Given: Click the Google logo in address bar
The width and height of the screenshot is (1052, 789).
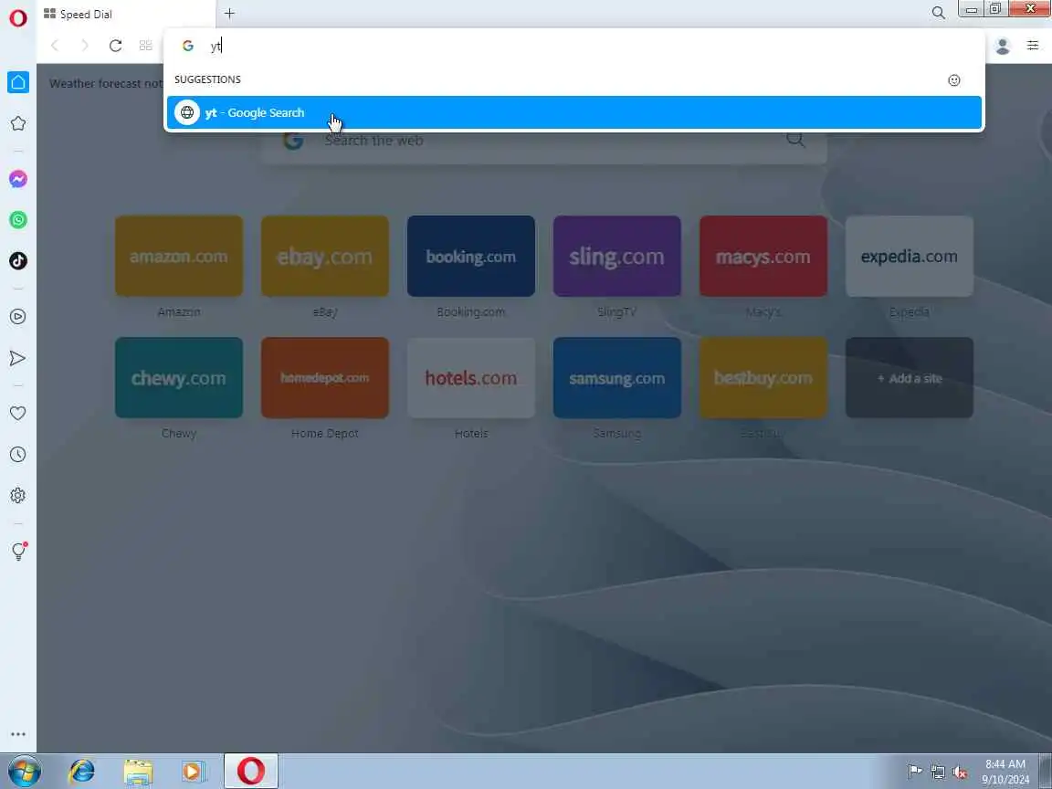Looking at the screenshot, I should 188,46.
